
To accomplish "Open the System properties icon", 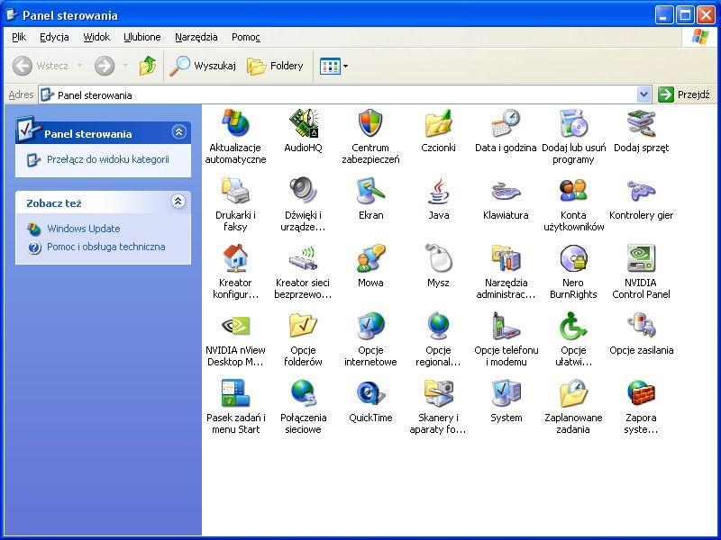I will pyautogui.click(x=506, y=400).
